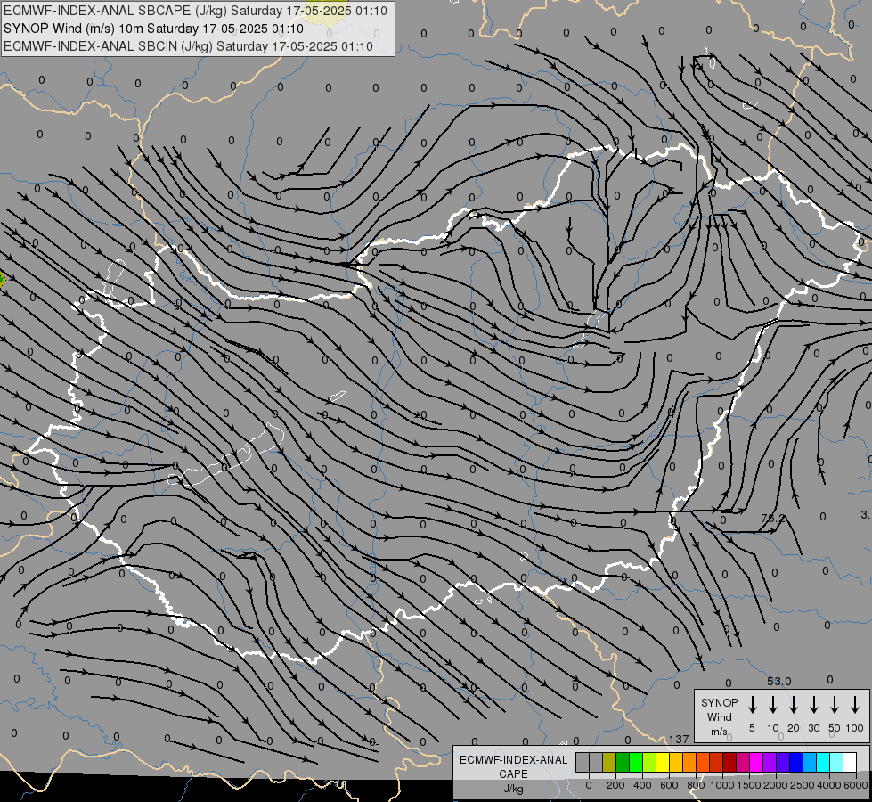Click the 100 speed label in wind legend
The width and height of the screenshot is (872, 802).
(855, 728)
